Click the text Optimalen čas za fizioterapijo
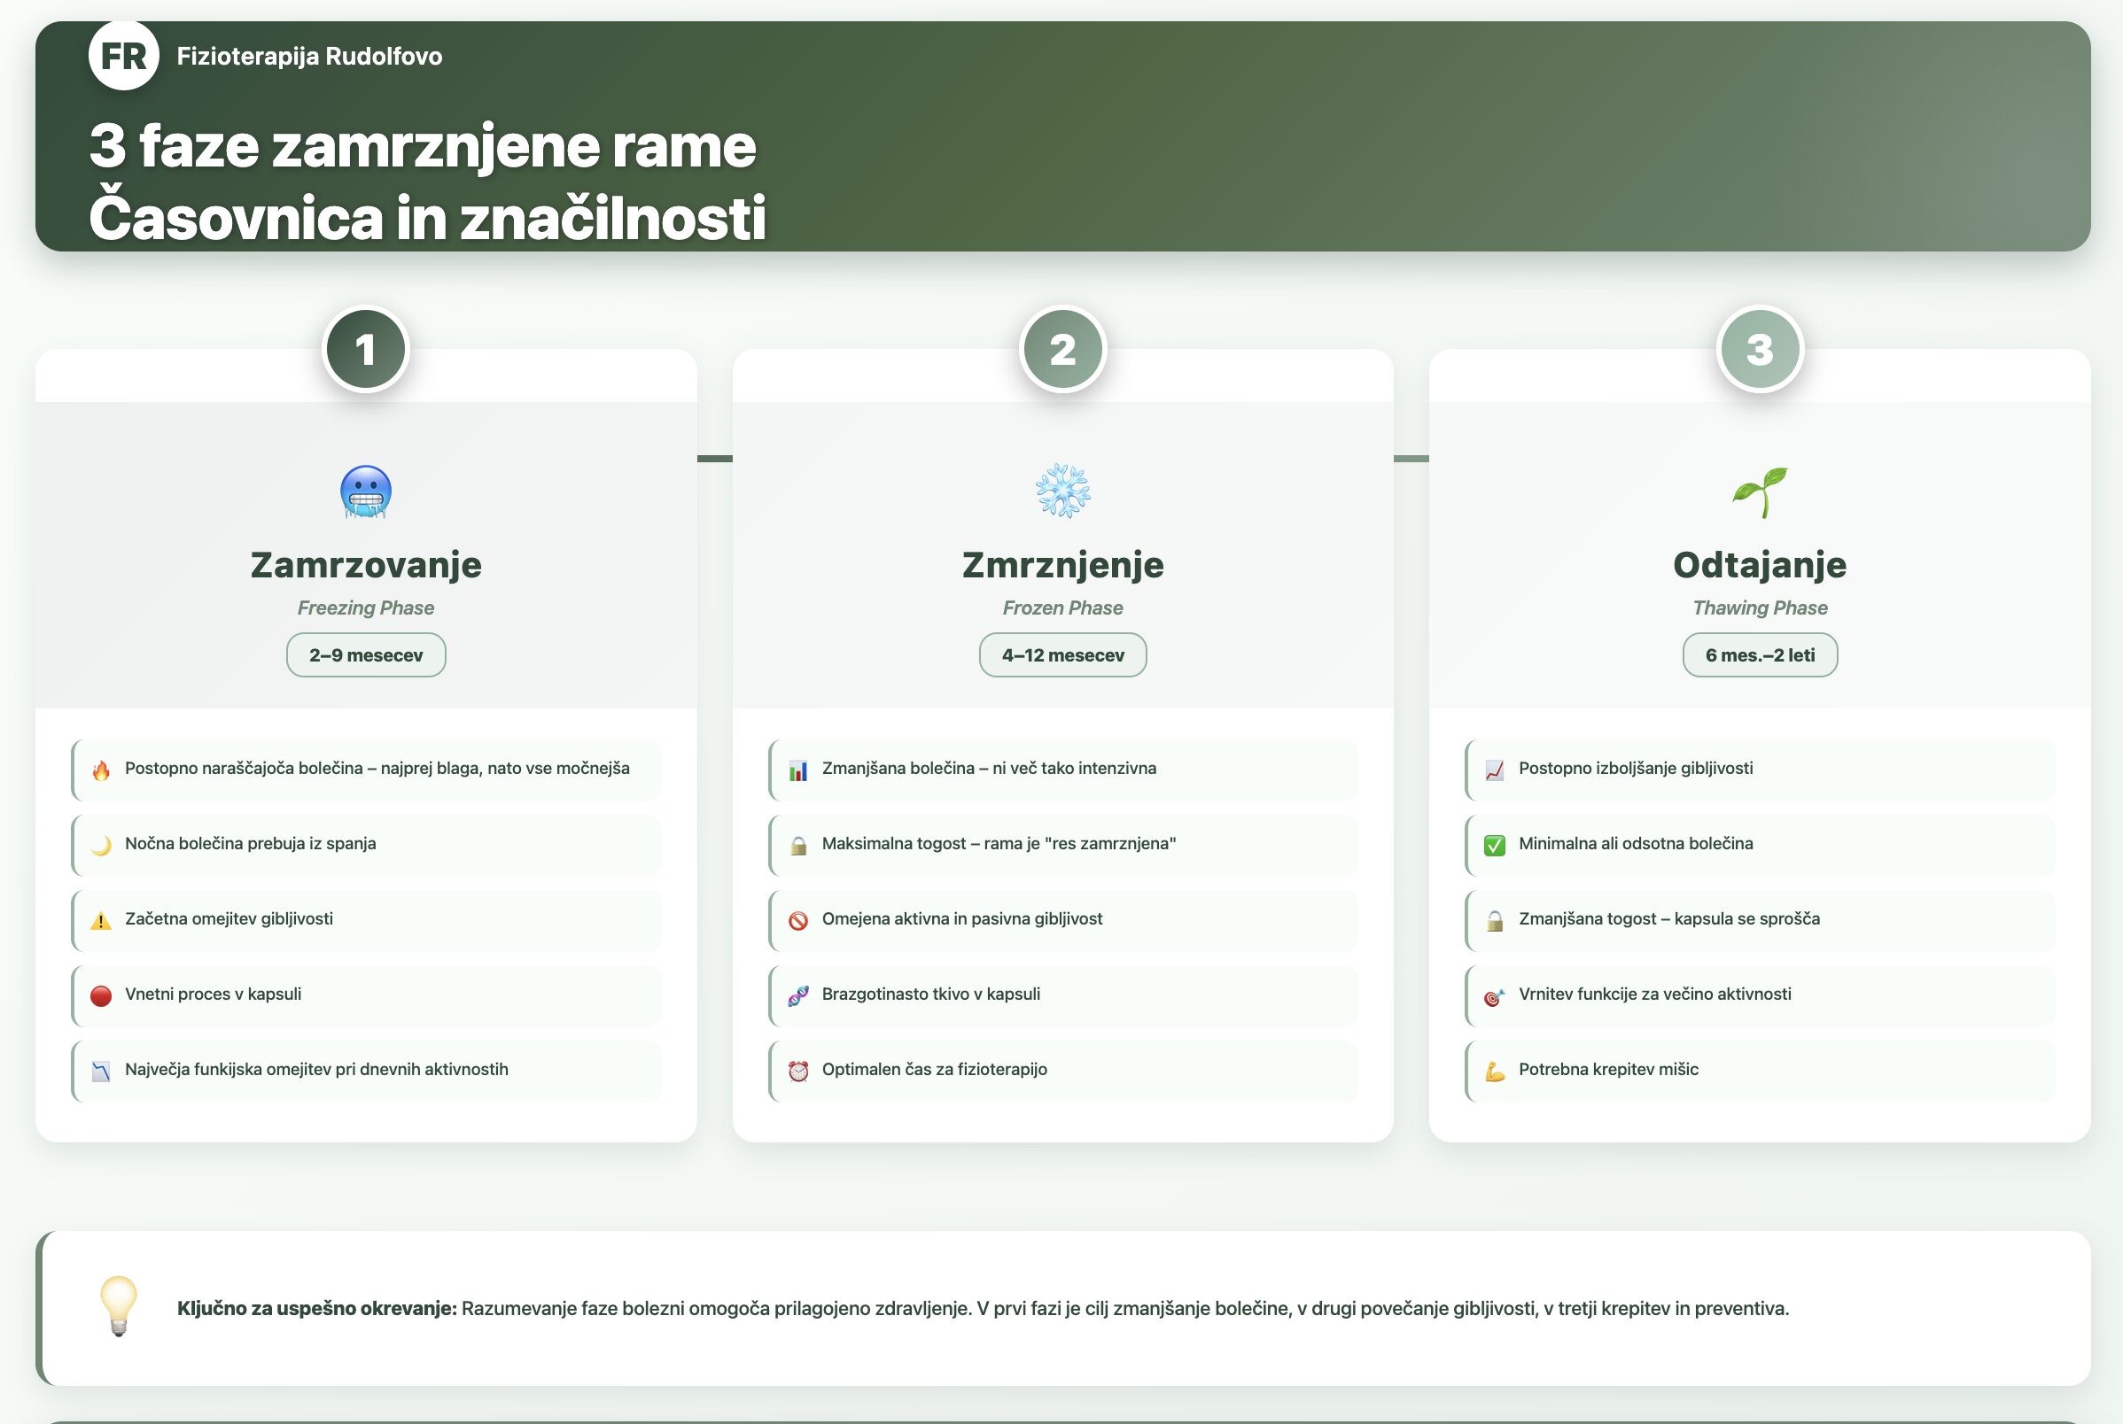Image resolution: width=2123 pixels, height=1424 pixels. pos(935,1069)
